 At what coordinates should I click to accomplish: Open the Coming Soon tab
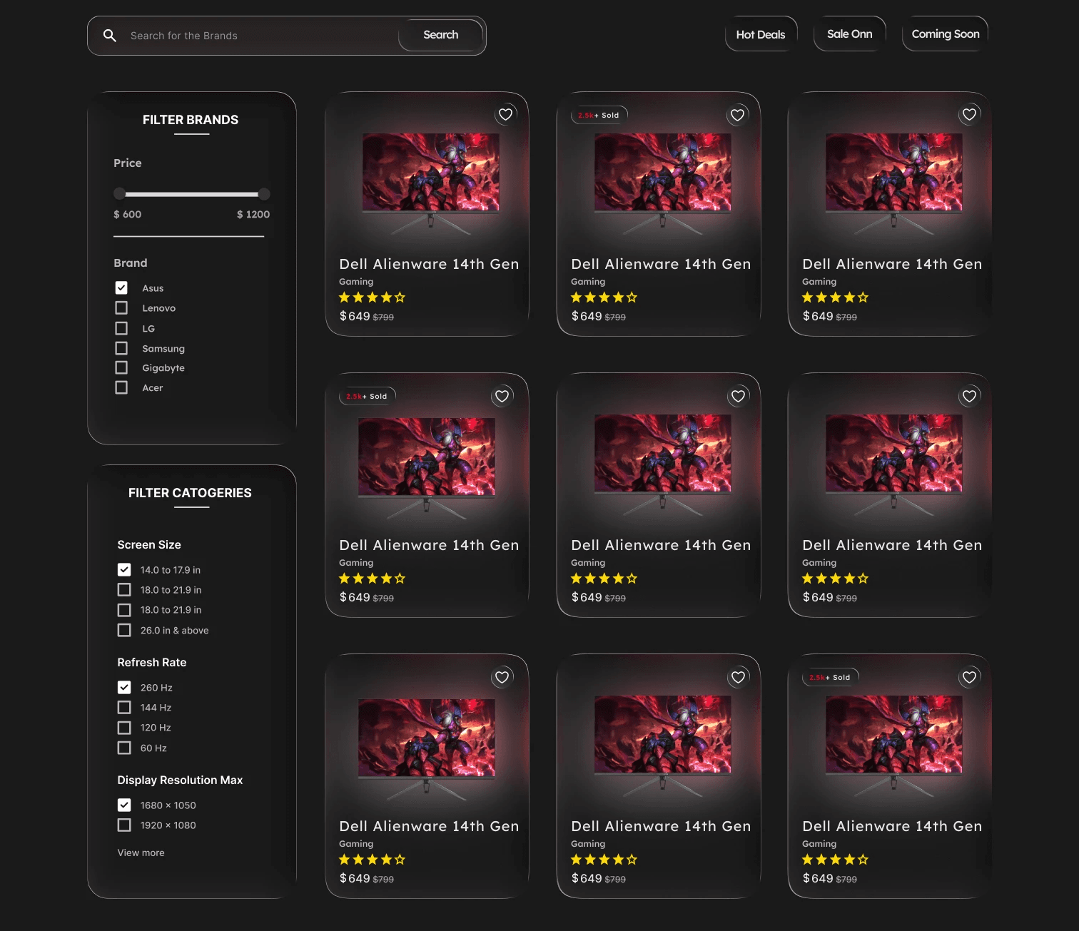(x=946, y=34)
